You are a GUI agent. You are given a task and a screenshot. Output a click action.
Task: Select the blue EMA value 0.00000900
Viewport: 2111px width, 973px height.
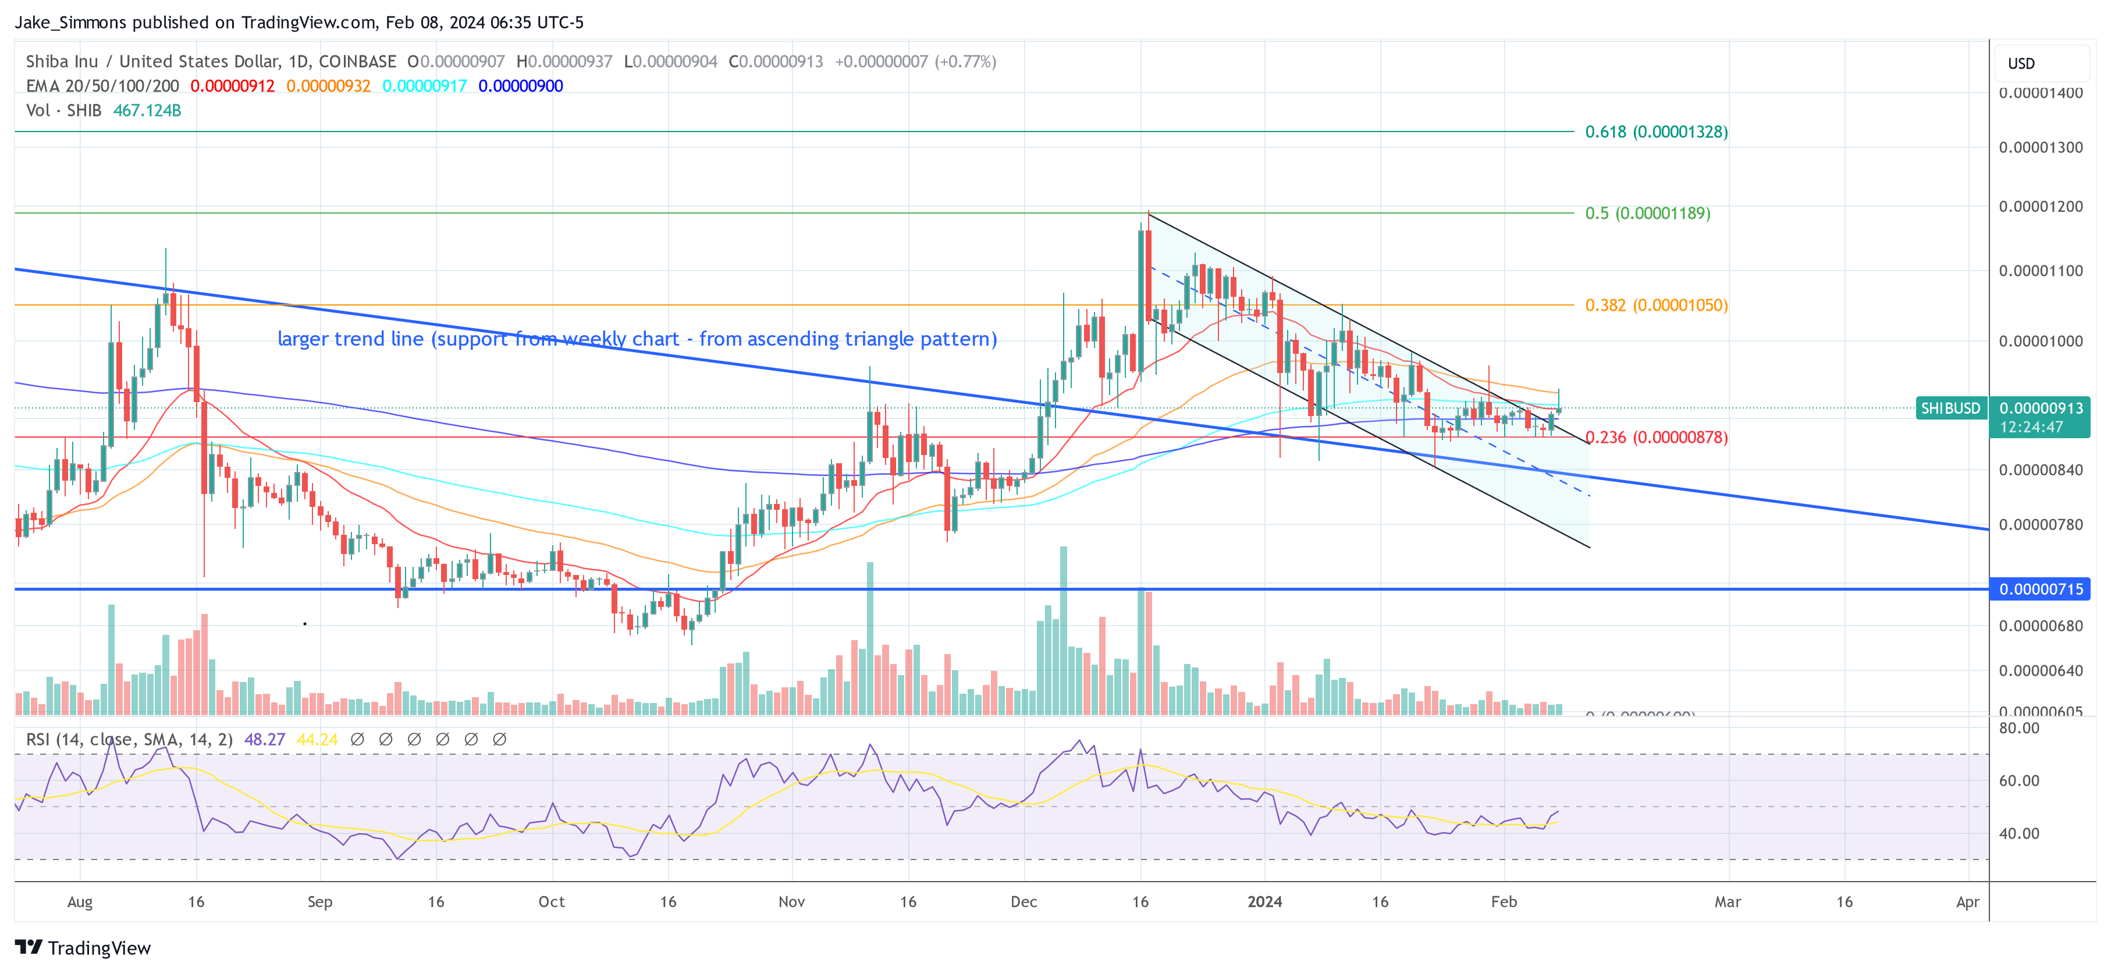click(520, 86)
